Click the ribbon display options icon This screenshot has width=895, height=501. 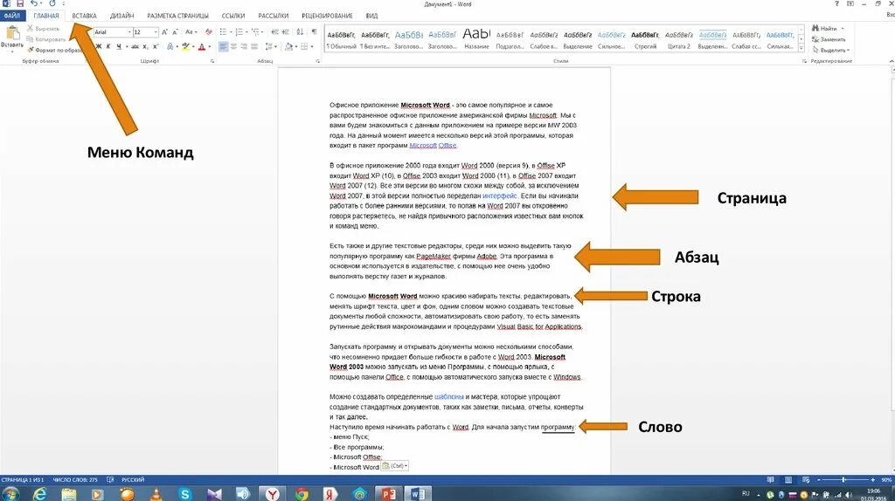click(850, 4)
